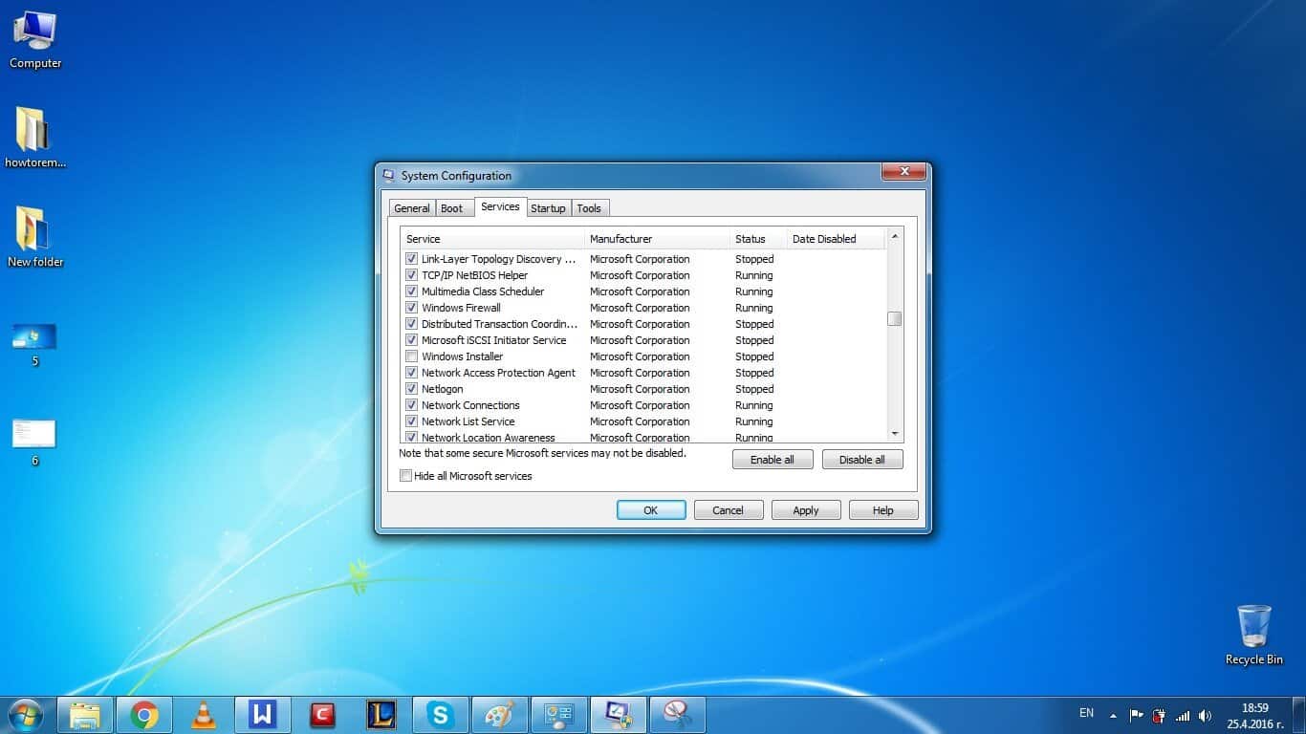
Task: Select the howtorem... folder on desktop
Action: [x=35, y=136]
